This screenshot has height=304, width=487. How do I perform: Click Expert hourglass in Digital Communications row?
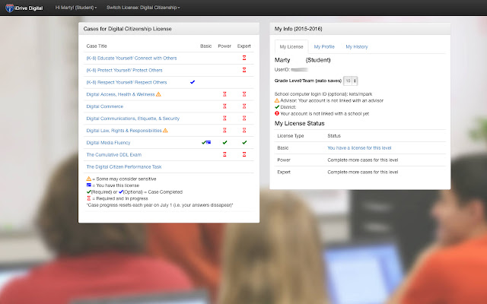(x=244, y=119)
